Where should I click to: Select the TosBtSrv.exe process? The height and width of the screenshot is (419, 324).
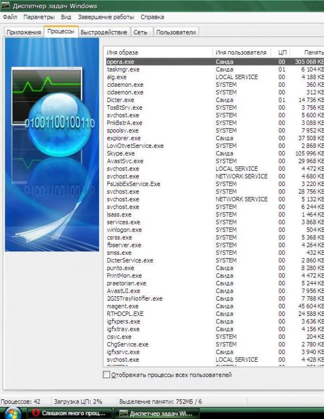[215, 108]
